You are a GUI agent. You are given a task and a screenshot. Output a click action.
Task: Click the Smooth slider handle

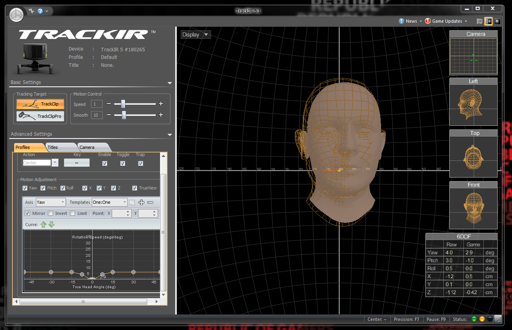[124, 115]
